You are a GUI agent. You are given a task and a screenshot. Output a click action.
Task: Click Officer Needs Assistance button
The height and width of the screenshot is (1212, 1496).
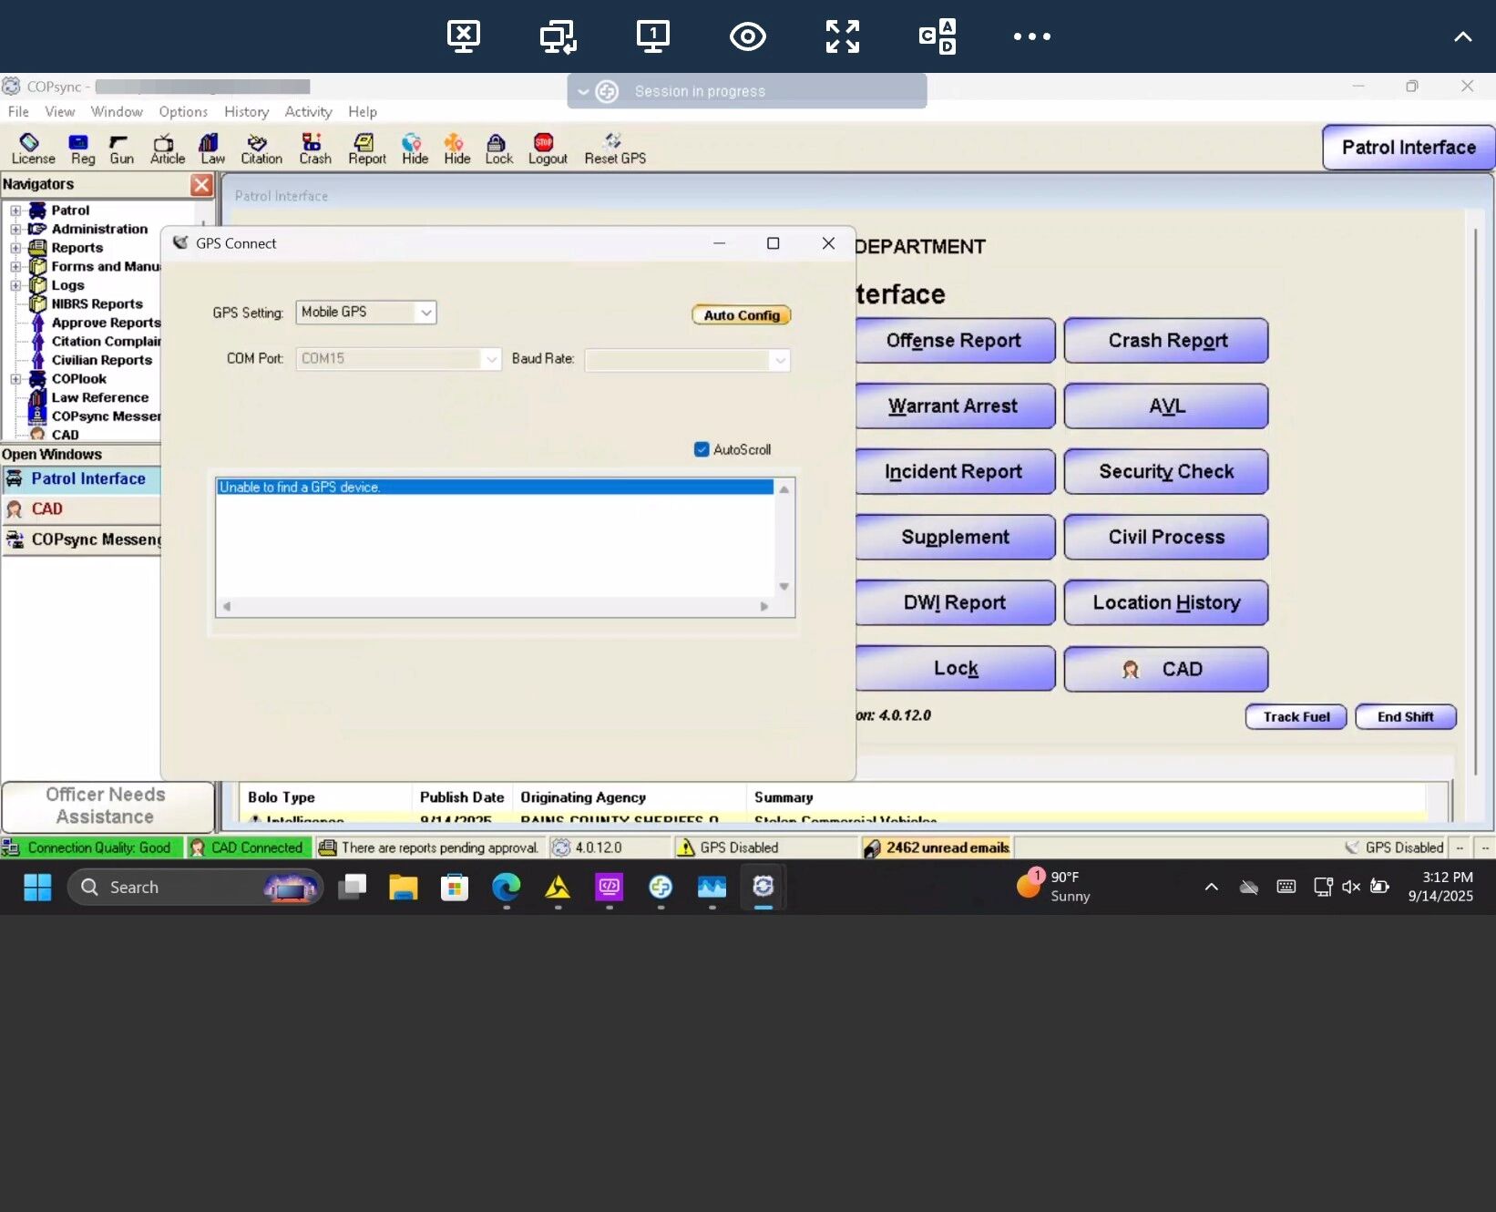pyautogui.click(x=108, y=806)
